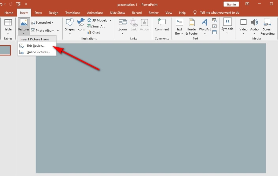278x176 pixels.
Task: Open the Header & Footer dialog
Action: pyautogui.click(x=191, y=26)
